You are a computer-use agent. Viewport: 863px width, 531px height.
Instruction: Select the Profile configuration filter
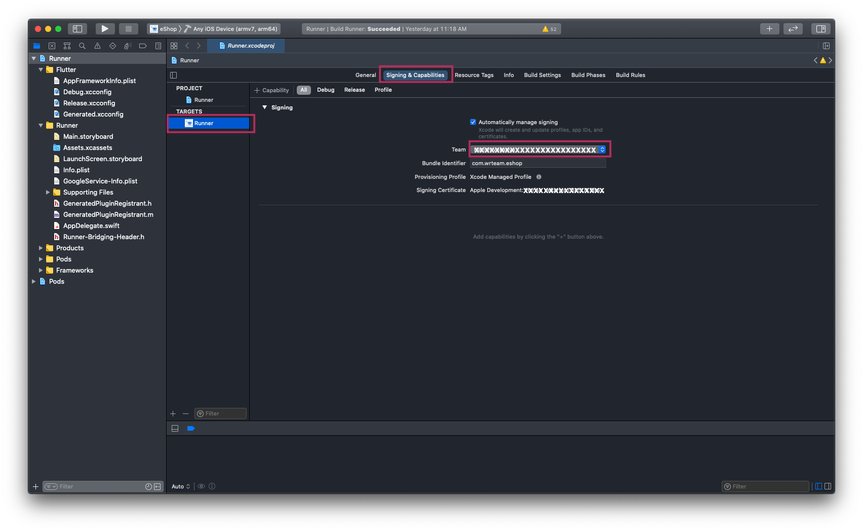point(383,90)
